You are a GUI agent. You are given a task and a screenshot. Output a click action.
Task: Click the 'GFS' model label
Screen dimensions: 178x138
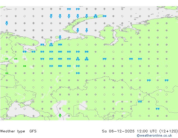pyautogui.click(x=33, y=131)
